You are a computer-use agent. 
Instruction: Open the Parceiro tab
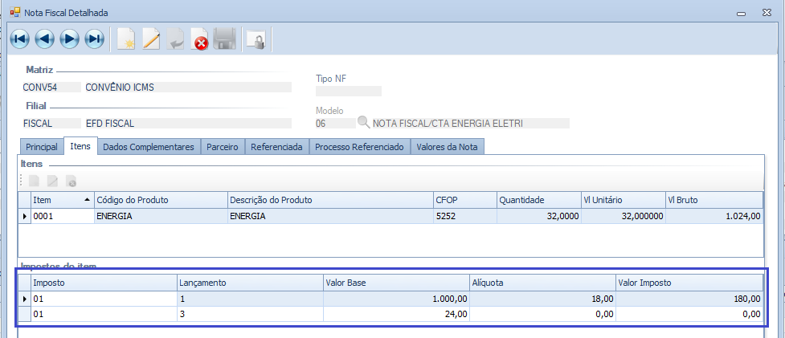pos(223,147)
